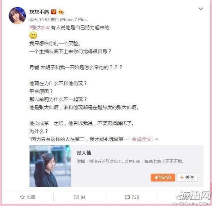Click the thumbs-up like icon
The height and width of the screenshot is (206, 212).
coord(178,198)
